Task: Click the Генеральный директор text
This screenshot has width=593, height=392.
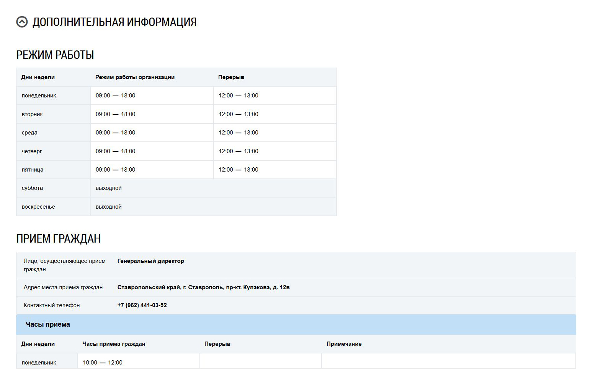Action: coord(150,261)
